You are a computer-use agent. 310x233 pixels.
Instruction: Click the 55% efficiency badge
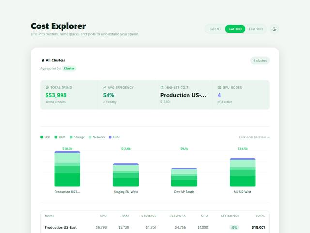pos(234,227)
